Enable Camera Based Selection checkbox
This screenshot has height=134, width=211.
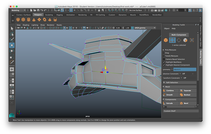tap(164, 59)
